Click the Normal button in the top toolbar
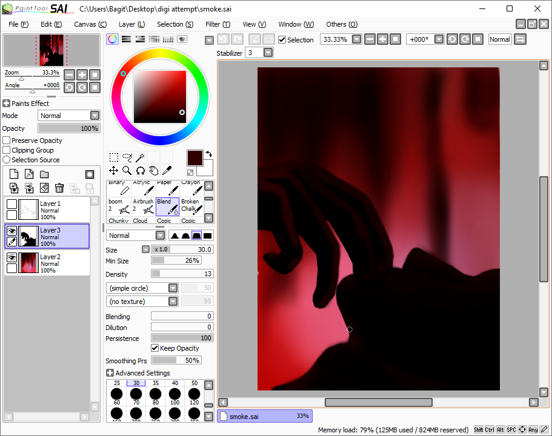 point(499,39)
